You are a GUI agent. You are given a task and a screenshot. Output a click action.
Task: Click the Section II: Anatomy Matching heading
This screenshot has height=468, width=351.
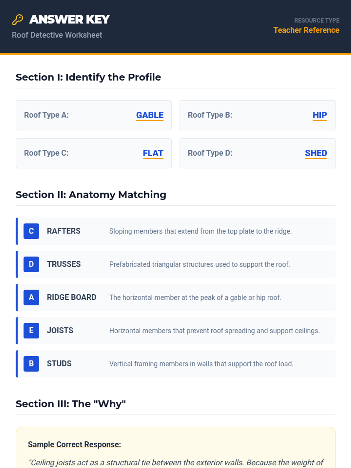(x=91, y=195)
